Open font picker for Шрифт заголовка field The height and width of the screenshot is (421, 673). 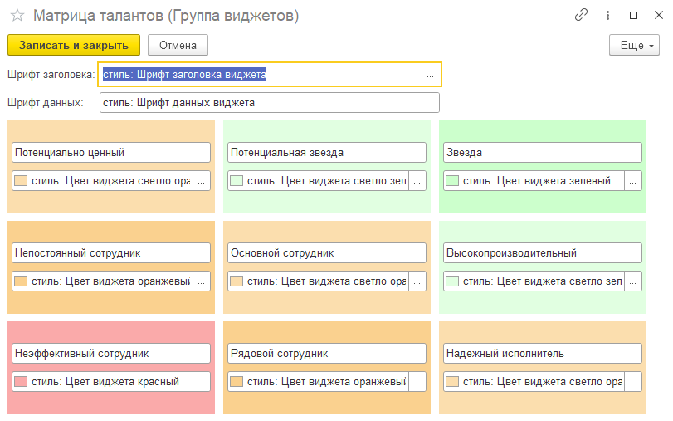point(431,75)
